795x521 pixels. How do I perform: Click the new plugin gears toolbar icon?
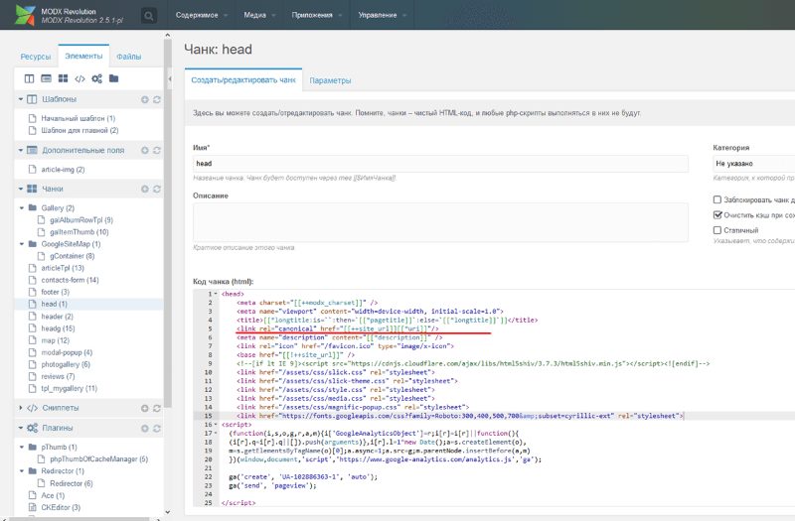point(96,78)
